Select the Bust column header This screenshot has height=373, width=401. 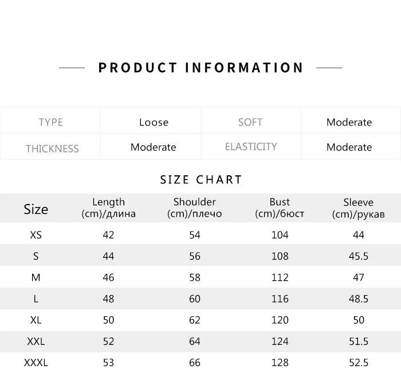coord(280,208)
